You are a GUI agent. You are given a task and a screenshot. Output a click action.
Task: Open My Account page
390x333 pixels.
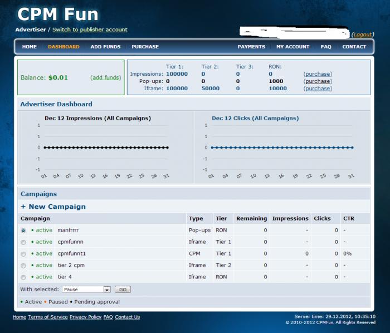pos(292,47)
